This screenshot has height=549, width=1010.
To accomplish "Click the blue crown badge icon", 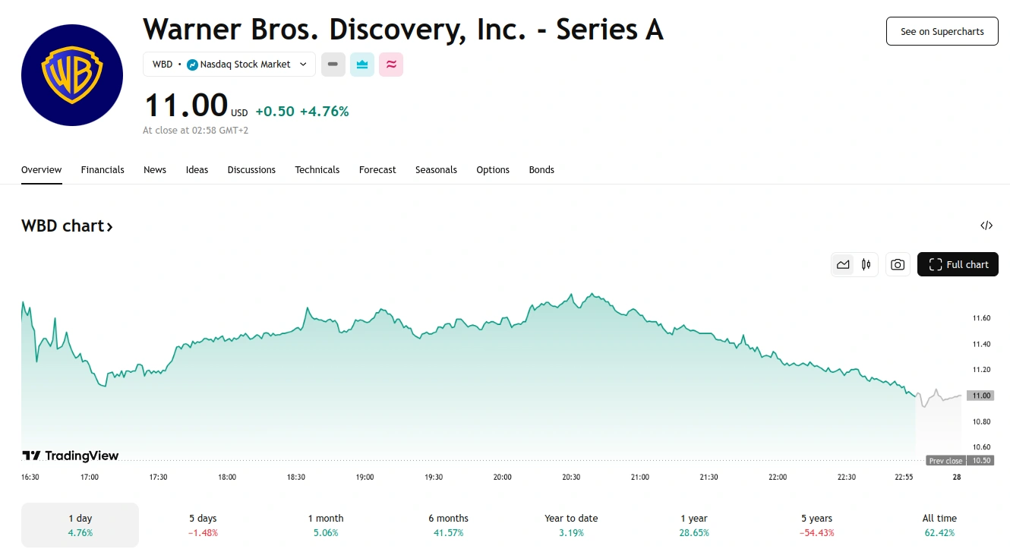I will click(362, 65).
